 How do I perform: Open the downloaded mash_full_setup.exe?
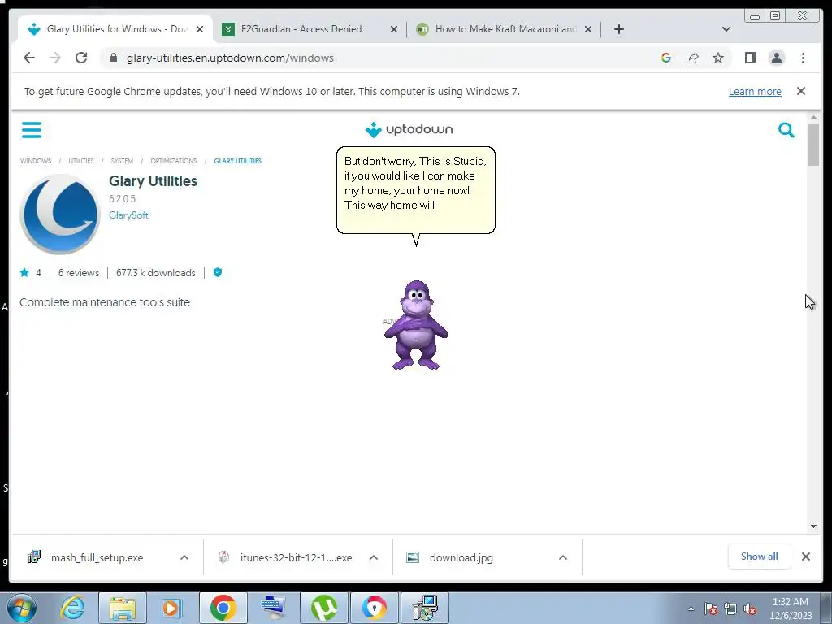(x=97, y=557)
